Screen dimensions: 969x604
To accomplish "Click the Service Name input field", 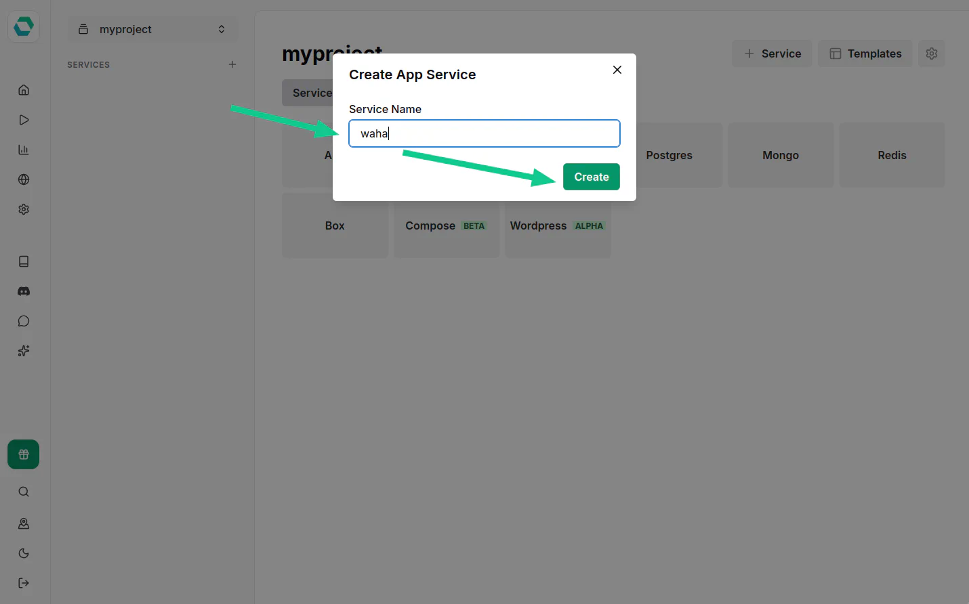I will (x=484, y=133).
